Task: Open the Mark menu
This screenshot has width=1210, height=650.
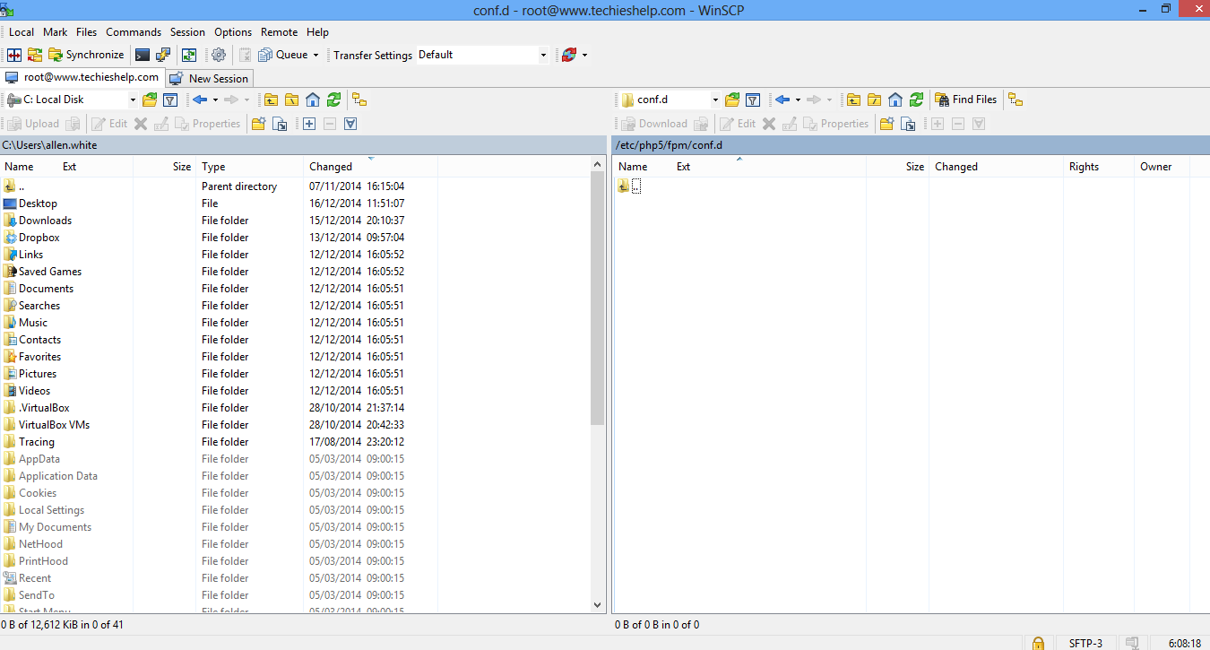Action: pos(56,31)
